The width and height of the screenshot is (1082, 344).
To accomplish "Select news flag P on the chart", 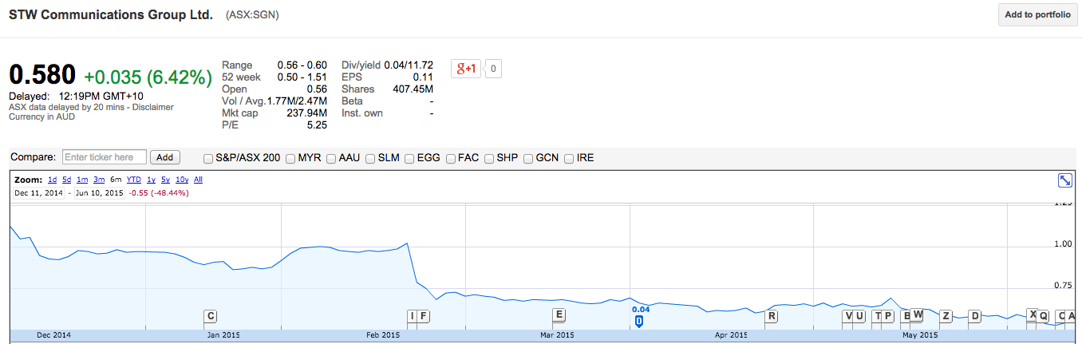I will [x=888, y=316].
